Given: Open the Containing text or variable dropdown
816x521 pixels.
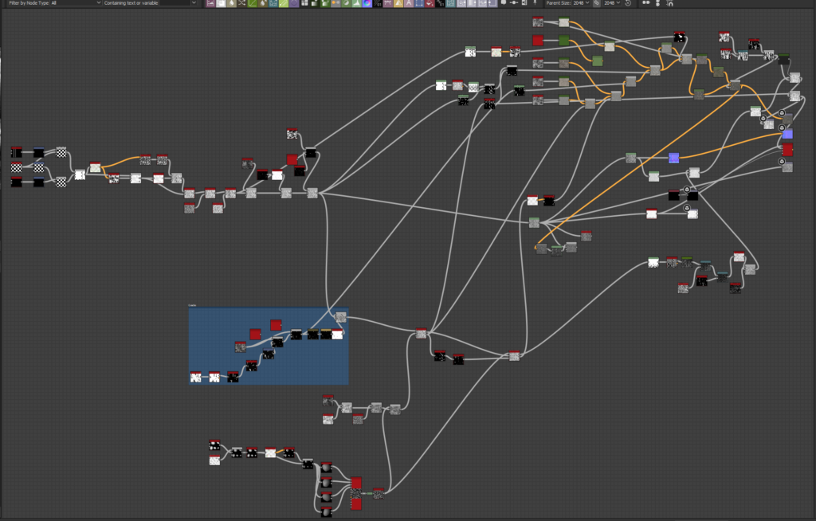Looking at the screenshot, I should click(x=194, y=3).
